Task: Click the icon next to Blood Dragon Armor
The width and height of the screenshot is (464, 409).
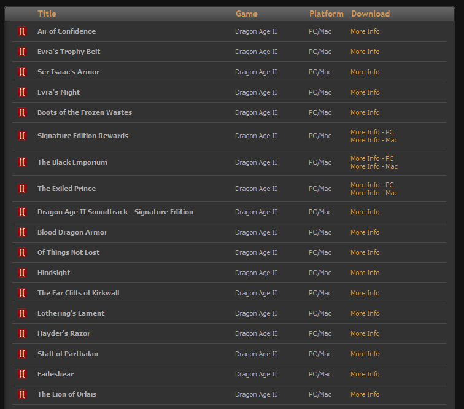Action: [x=22, y=232]
